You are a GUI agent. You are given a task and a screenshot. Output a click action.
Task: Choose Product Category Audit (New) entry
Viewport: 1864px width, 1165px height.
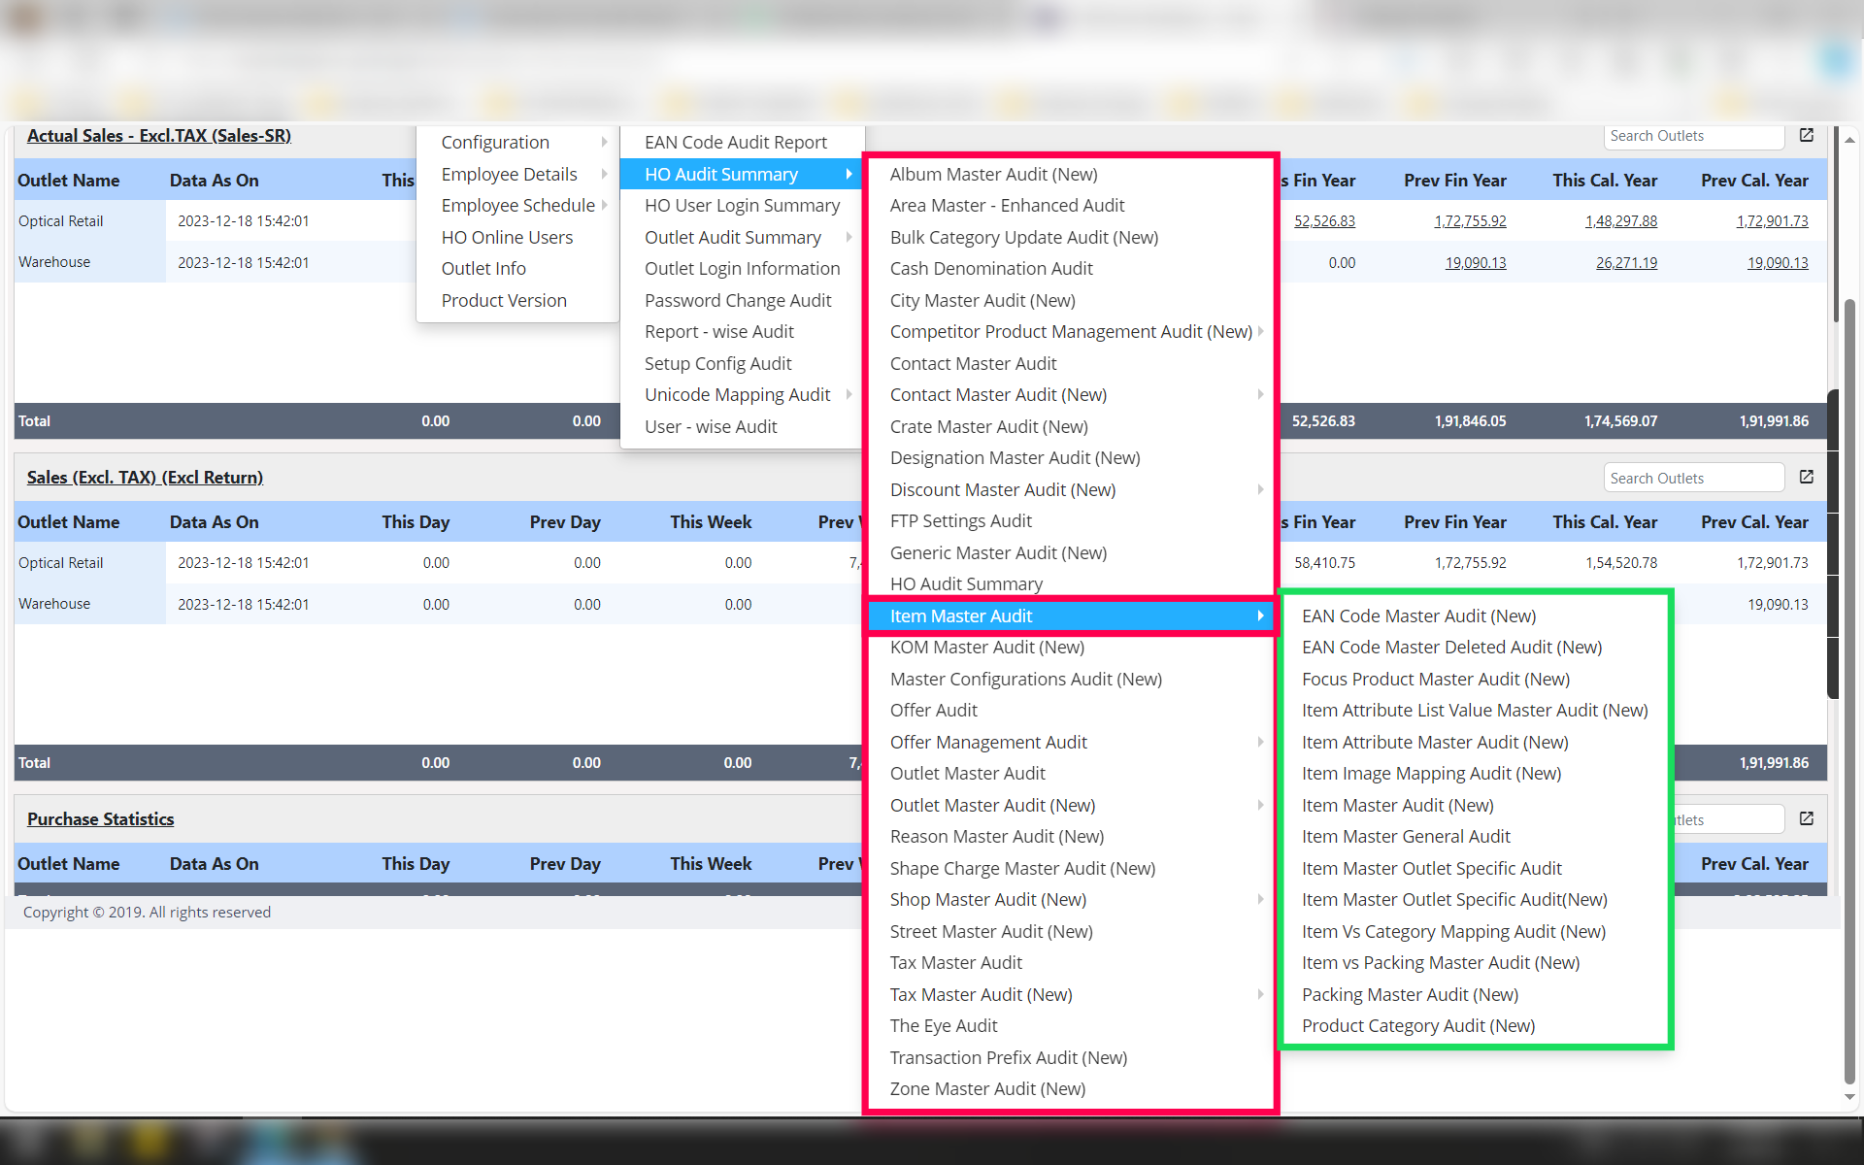pos(1417,1026)
